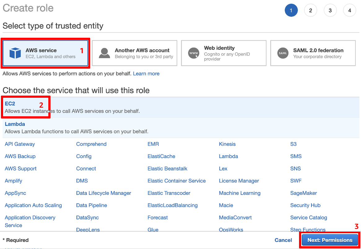This screenshot has width=361, height=249.
Task: Select SWF service
Action: click(296, 181)
